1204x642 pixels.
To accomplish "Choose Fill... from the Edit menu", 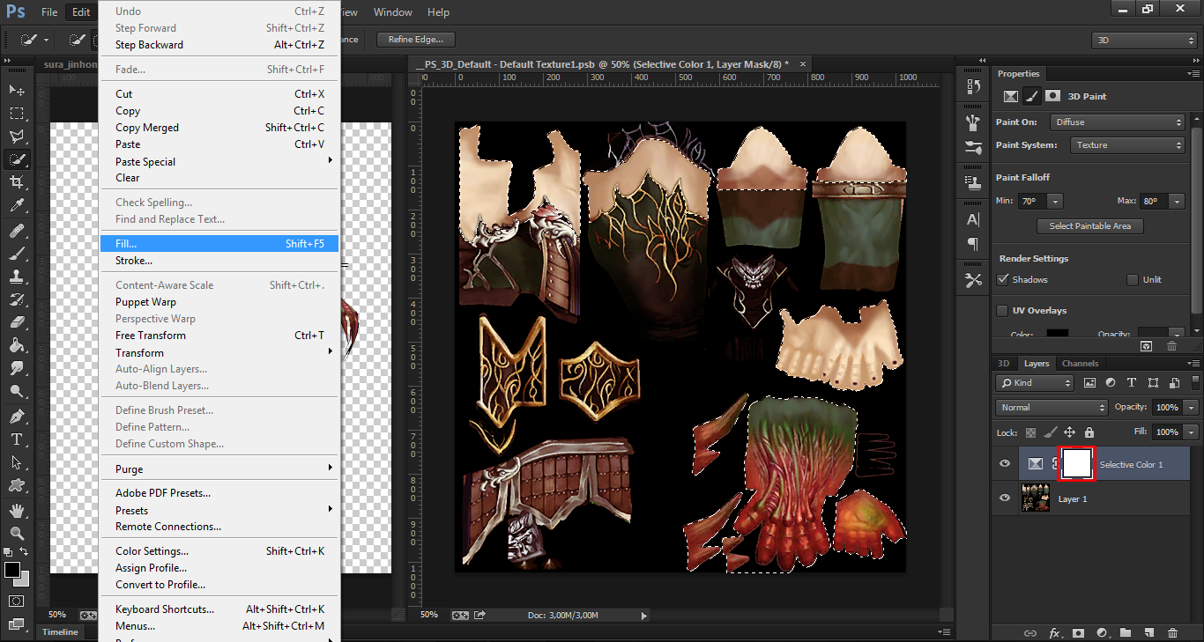I will (x=219, y=243).
